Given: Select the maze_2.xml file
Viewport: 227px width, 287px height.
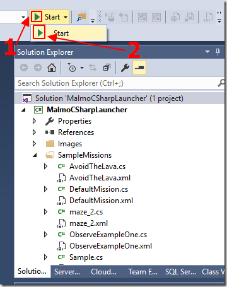Looking at the screenshot, I should [88, 223].
